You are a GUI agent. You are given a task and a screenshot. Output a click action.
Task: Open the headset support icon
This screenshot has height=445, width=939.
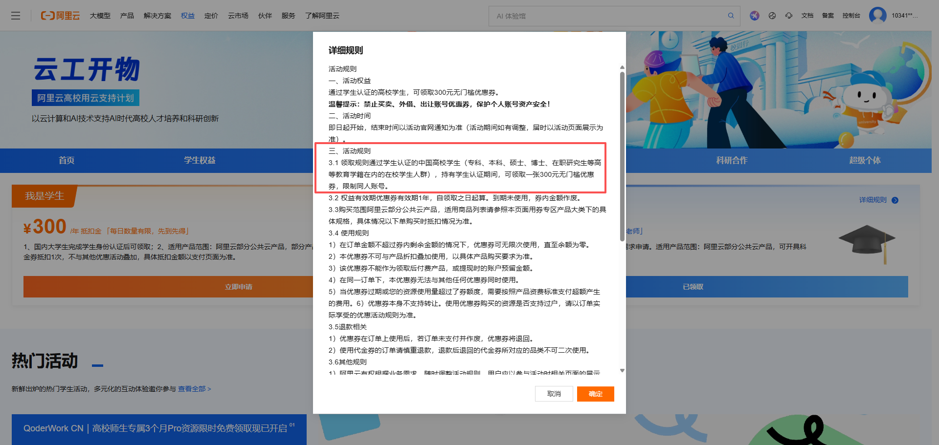pyautogui.click(x=789, y=16)
